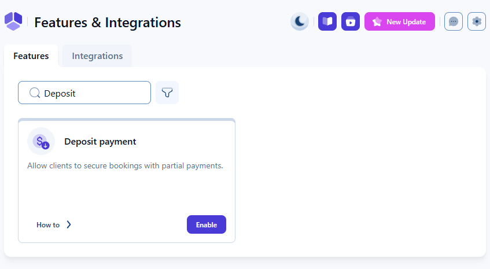The width and height of the screenshot is (490, 269).
Task: Open the filter funnel options
Action: (x=167, y=93)
